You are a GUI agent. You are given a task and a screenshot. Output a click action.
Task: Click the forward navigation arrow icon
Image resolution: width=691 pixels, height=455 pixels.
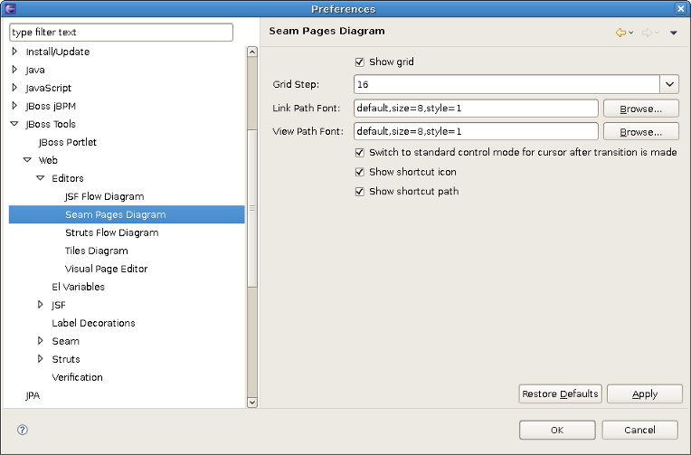point(647,33)
